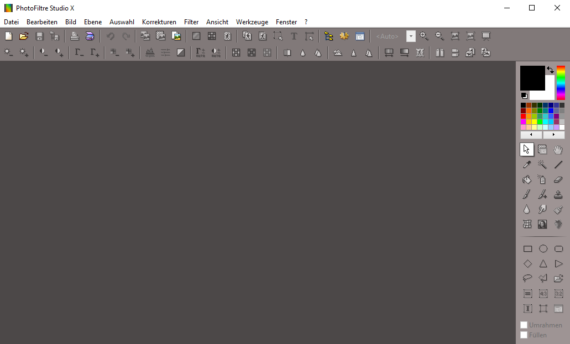Open a file via folder icon
Screen dimensions: 570x344
pyautogui.click(x=24, y=36)
